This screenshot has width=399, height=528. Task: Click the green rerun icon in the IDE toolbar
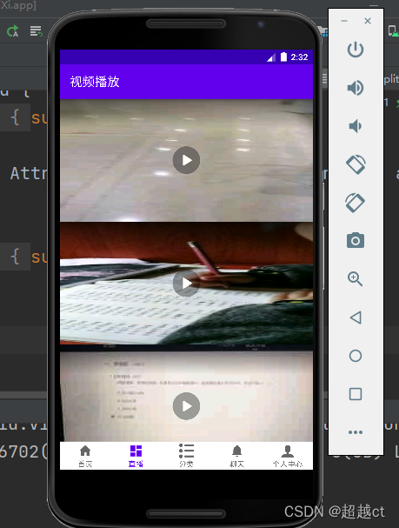13,31
